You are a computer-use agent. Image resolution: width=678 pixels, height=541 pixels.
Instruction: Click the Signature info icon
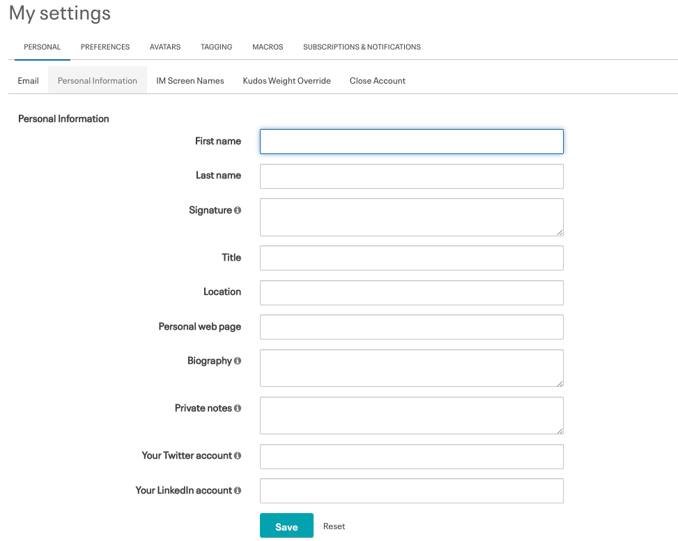tap(239, 210)
